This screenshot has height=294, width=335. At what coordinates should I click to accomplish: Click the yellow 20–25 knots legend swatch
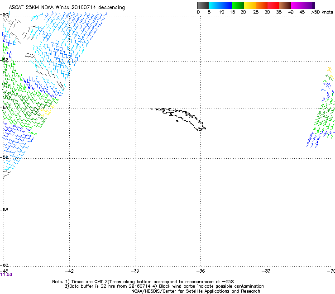[250, 5]
